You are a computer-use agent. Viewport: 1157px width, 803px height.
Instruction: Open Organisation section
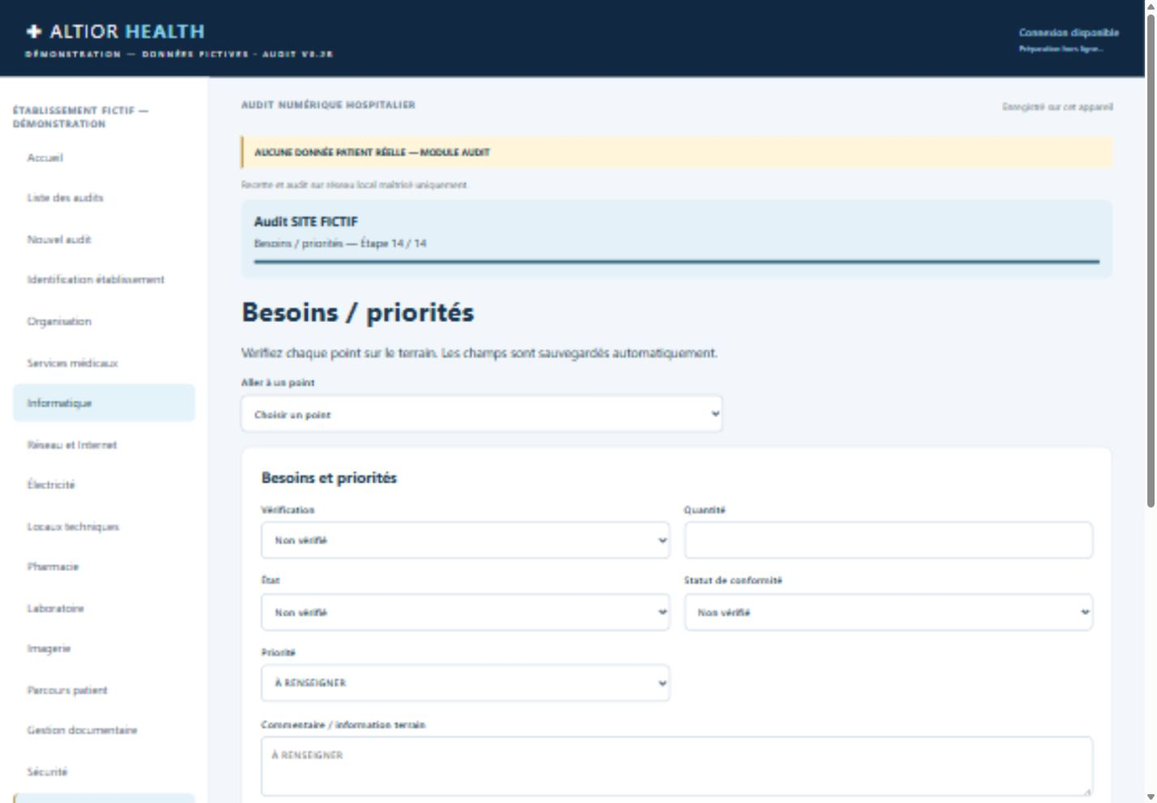coord(104,321)
